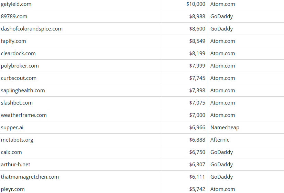Viewport: 284px width, 193px height.
Task: Select cleardock.com domain name
Action: (x=18, y=53)
